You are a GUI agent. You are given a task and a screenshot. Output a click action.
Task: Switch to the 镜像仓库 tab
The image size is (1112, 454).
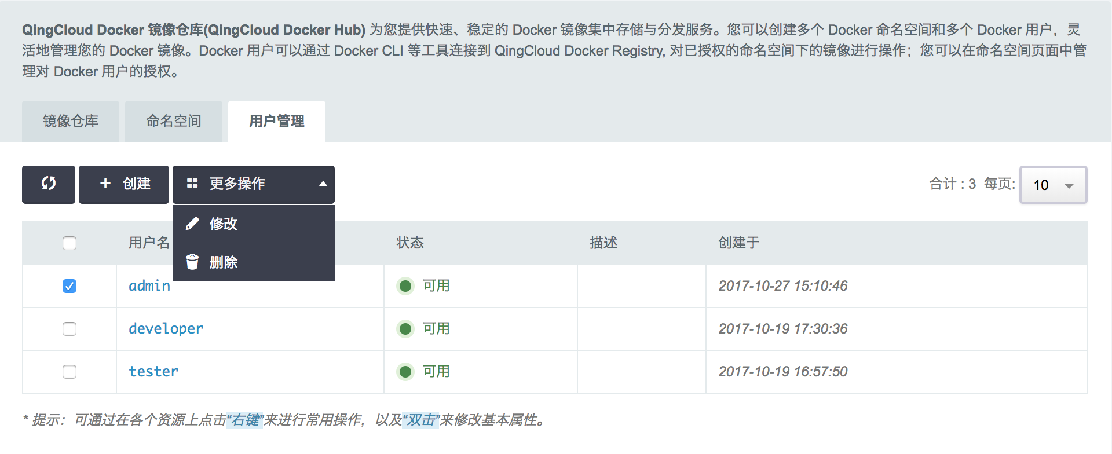click(71, 121)
